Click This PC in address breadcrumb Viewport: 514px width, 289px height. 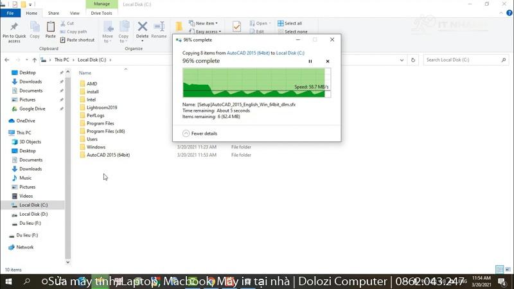click(62, 60)
